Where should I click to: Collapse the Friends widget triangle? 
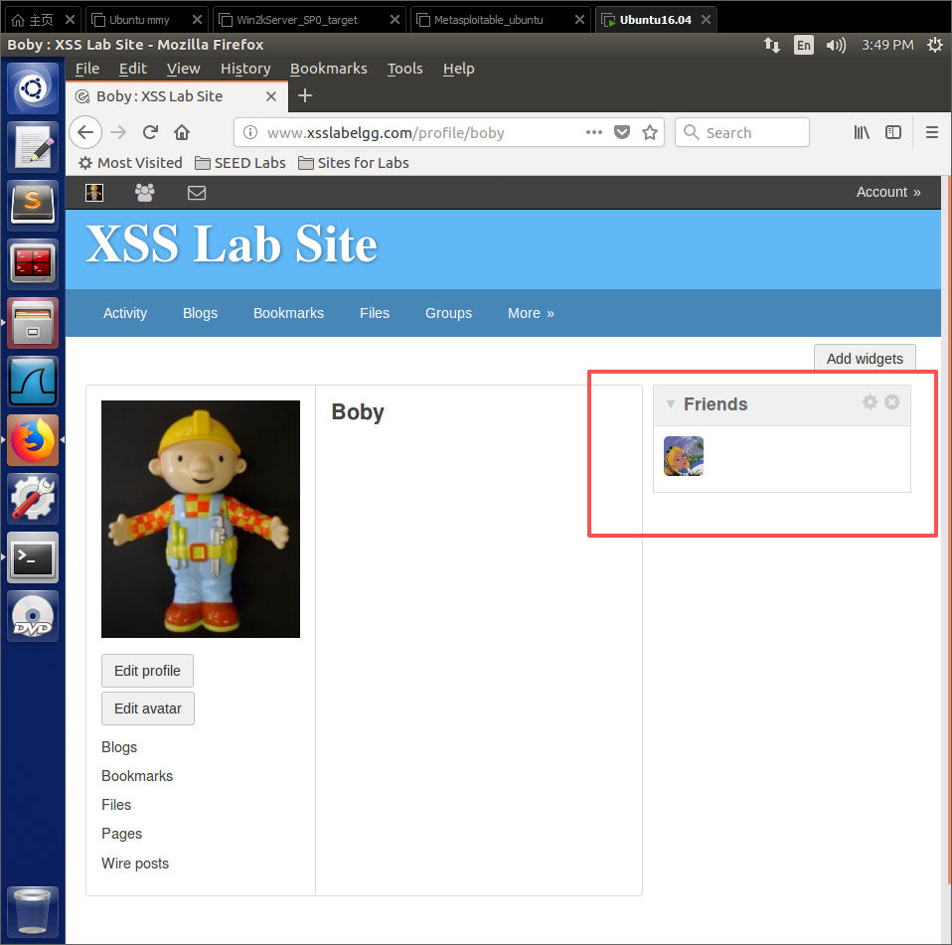(671, 404)
